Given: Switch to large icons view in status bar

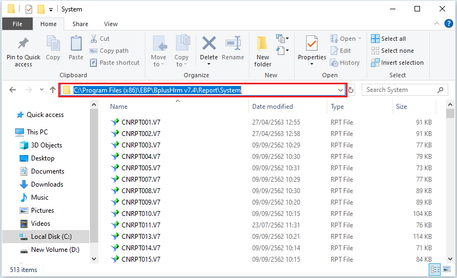Looking at the screenshot, I should [x=448, y=269].
